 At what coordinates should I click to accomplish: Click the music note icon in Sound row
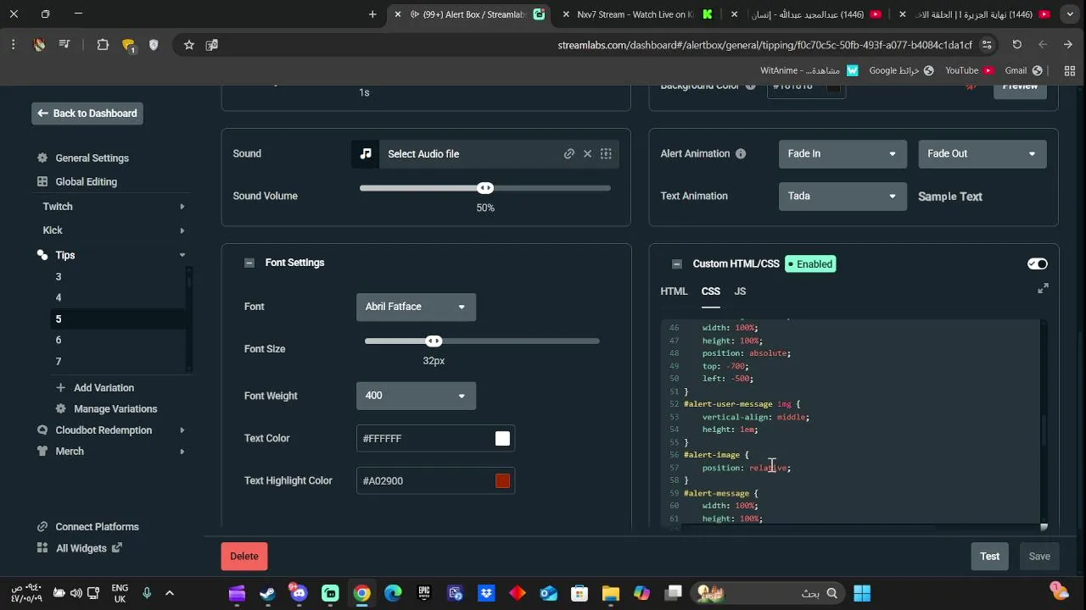click(x=366, y=153)
